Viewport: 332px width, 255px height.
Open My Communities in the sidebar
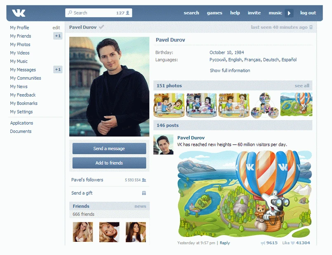pos(26,78)
